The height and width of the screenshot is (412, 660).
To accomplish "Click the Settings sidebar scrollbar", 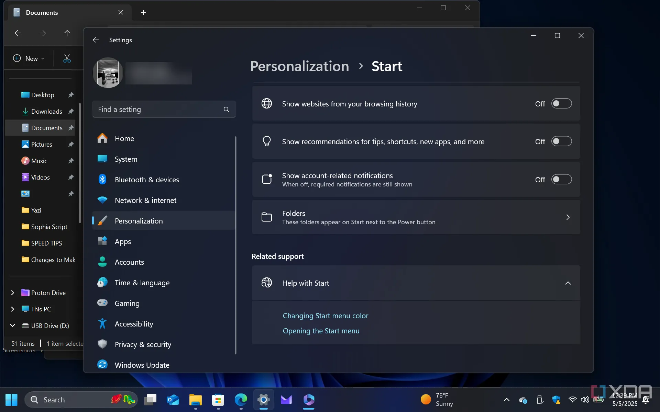I will (x=236, y=245).
